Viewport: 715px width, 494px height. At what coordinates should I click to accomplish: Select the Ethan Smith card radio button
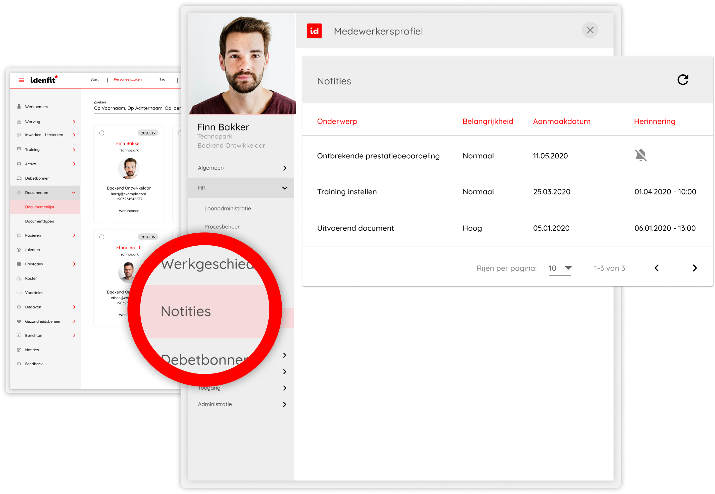[x=102, y=237]
